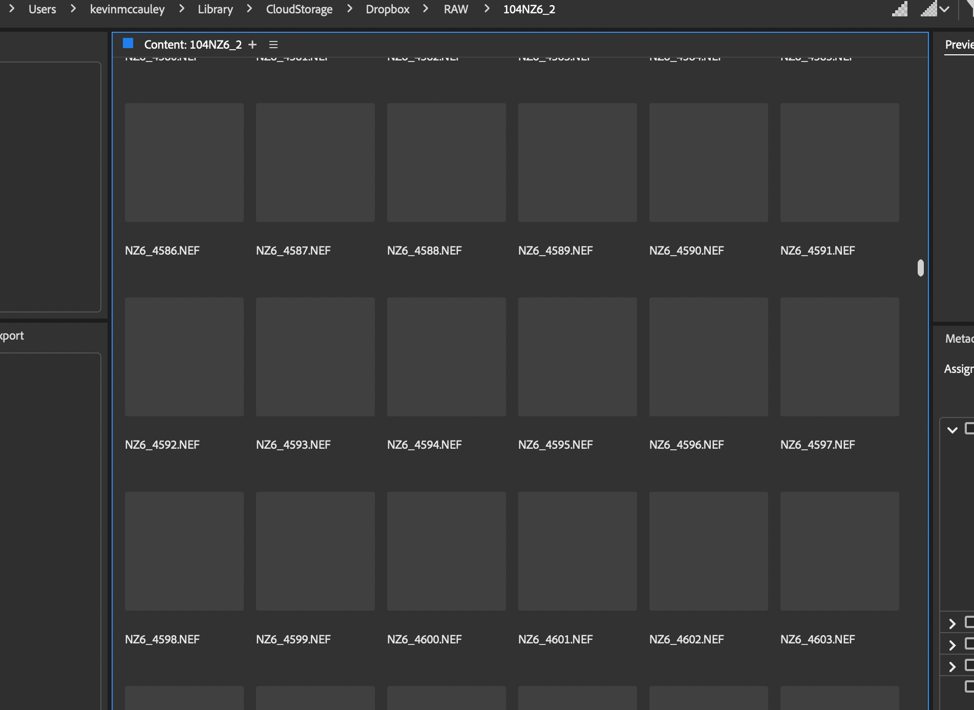This screenshot has width=974, height=710.
Task: Navigate to the Dropbox breadcrumb folder
Action: pyautogui.click(x=387, y=9)
